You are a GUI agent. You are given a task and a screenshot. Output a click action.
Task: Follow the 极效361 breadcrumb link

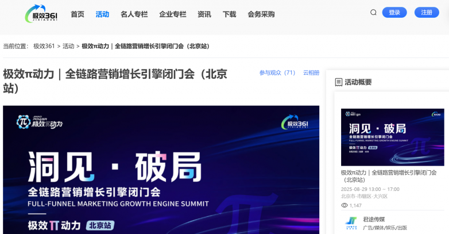(44, 46)
